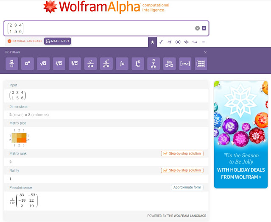Submit the query with the equals button
271x222 pixels.
point(204,28)
